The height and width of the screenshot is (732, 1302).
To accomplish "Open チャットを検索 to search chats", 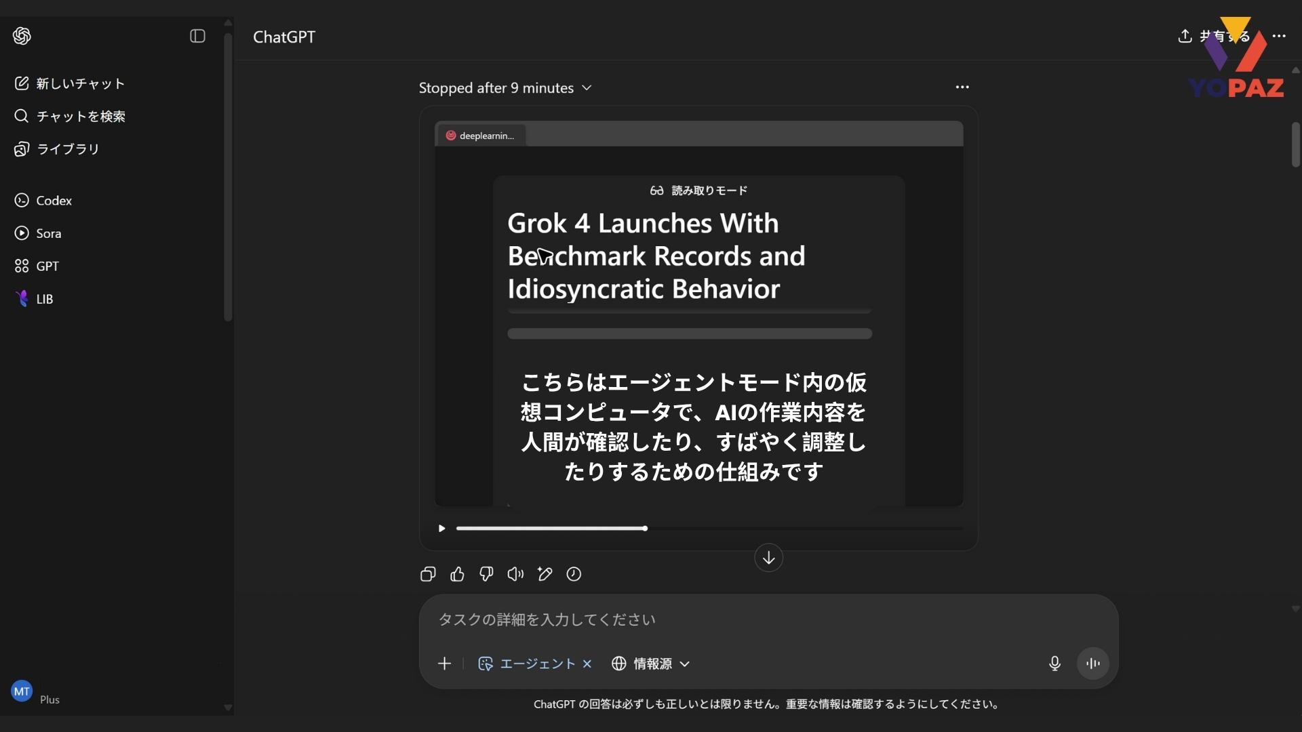I will pyautogui.click(x=70, y=116).
